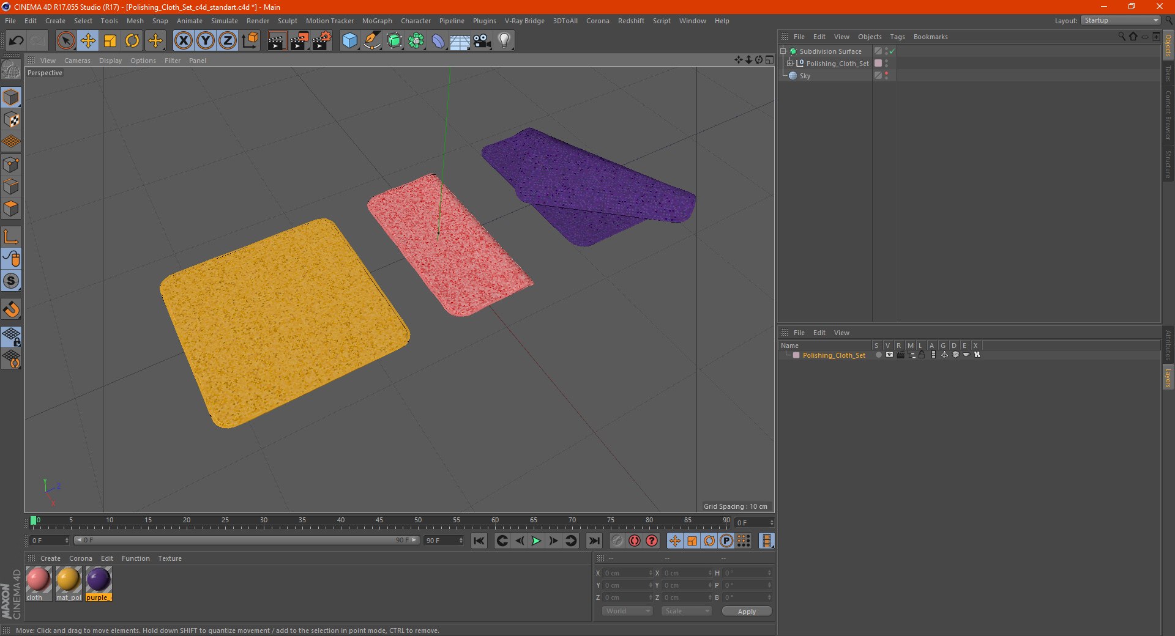The width and height of the screenshot is (1175, 636).
Task: Open the Layout Startup dropdown
Action: pos(1121,21)
